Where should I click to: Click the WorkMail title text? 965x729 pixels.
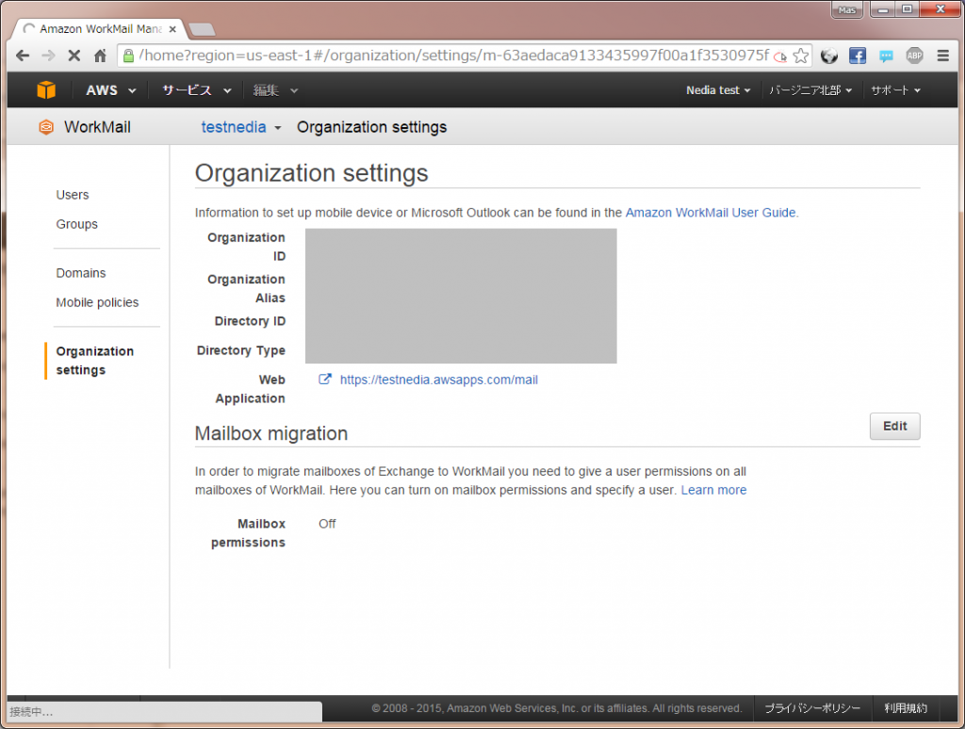[97, 127]
